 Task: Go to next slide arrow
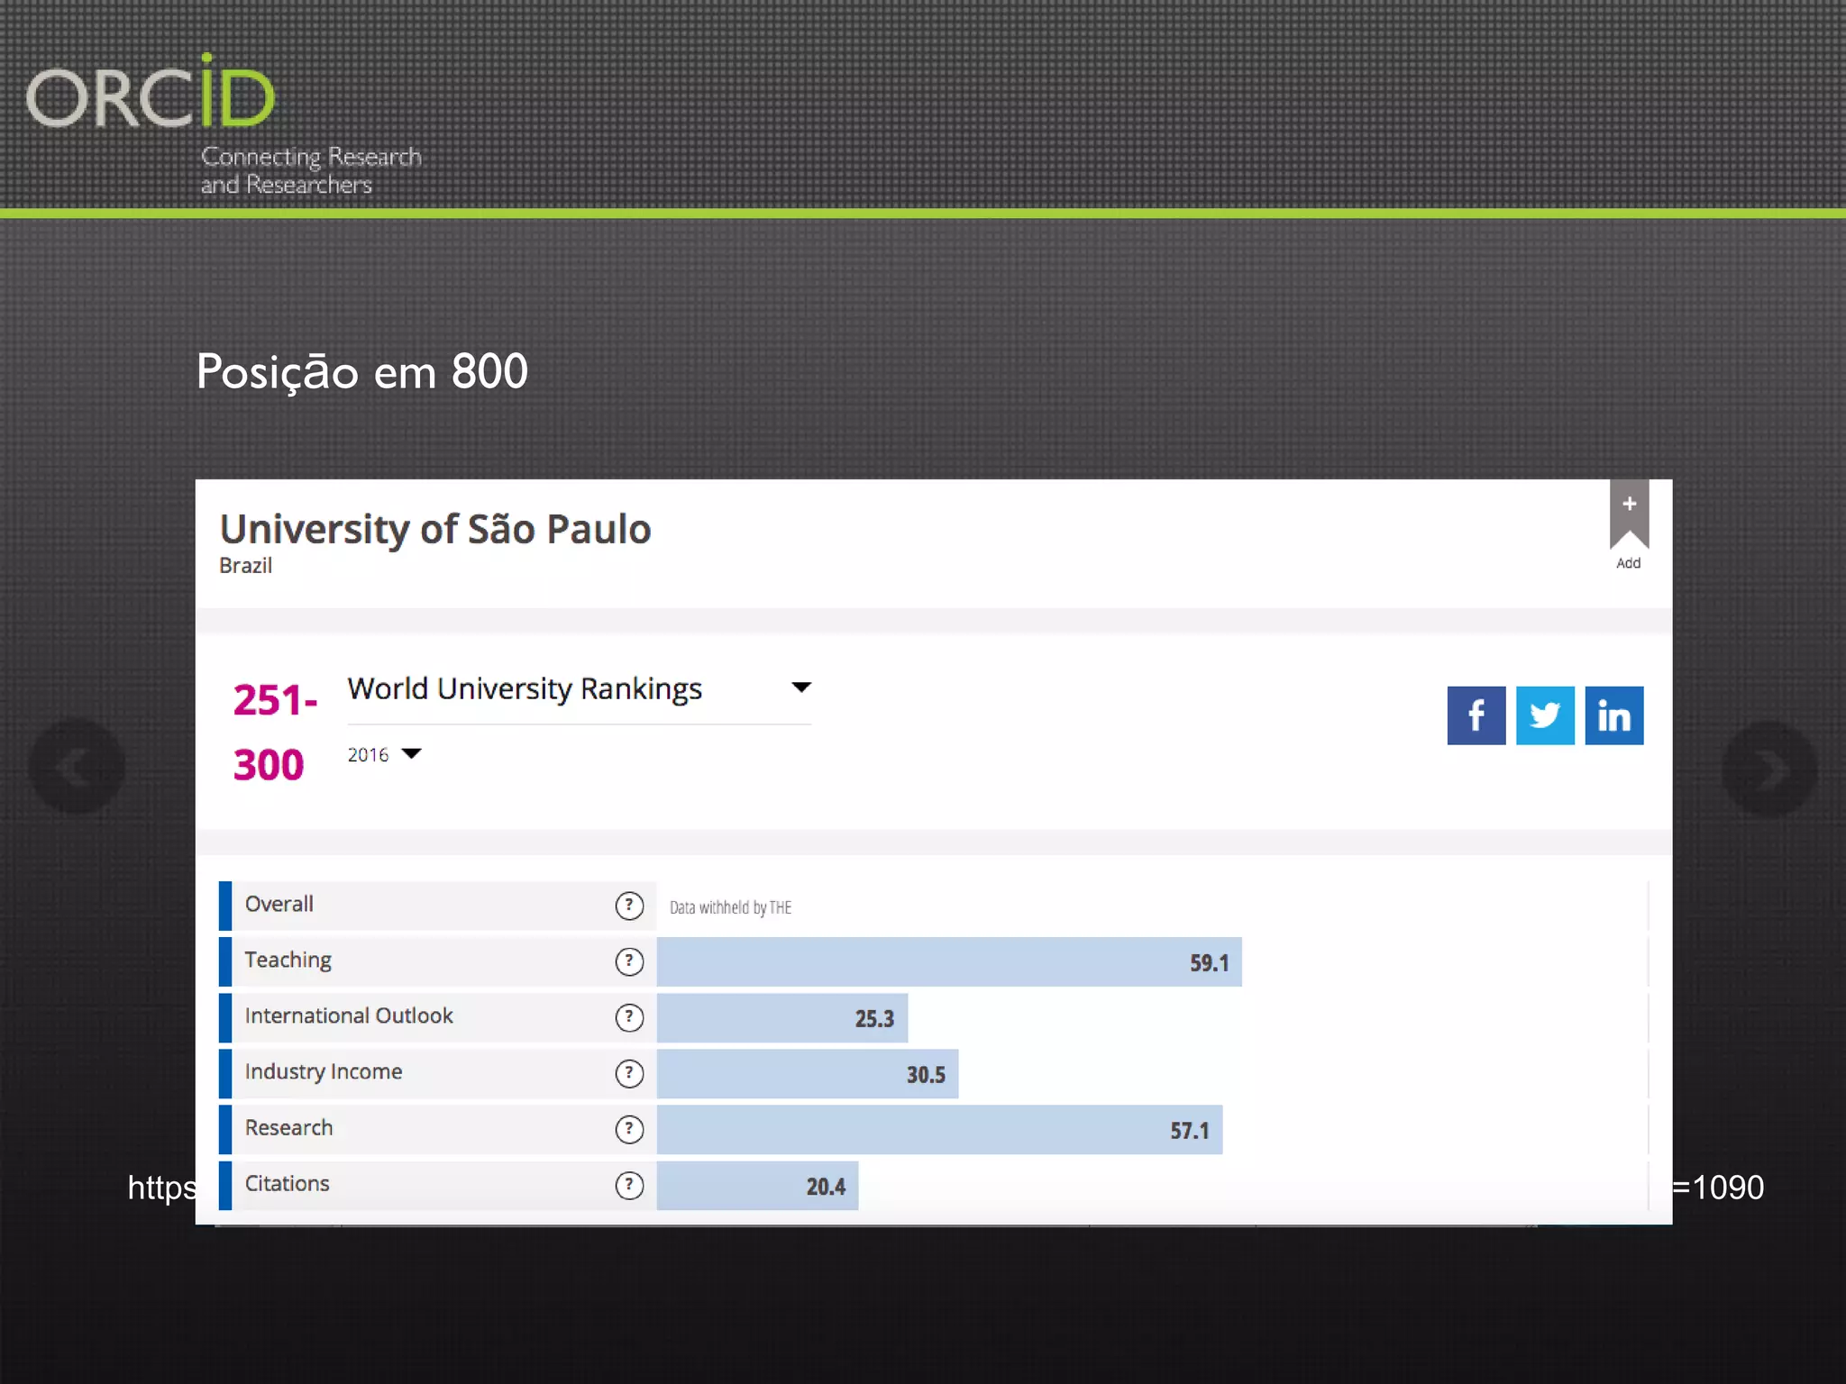tap(1769, 769)
